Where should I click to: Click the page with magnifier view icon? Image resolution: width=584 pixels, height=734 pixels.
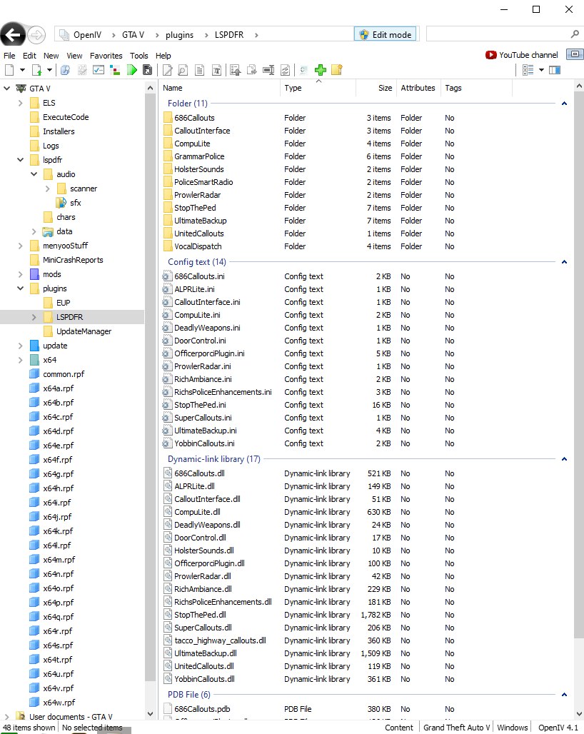point(183,70)
